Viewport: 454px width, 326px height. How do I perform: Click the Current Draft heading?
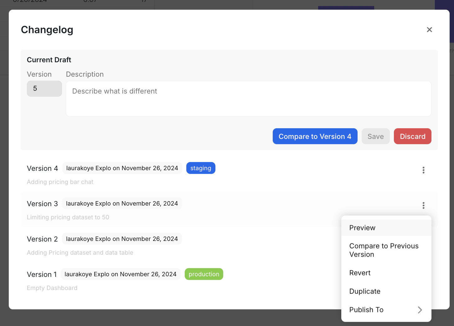49,60
